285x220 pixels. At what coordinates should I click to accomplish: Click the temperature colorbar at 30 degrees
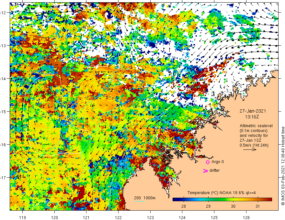click(x=233, y=200)
